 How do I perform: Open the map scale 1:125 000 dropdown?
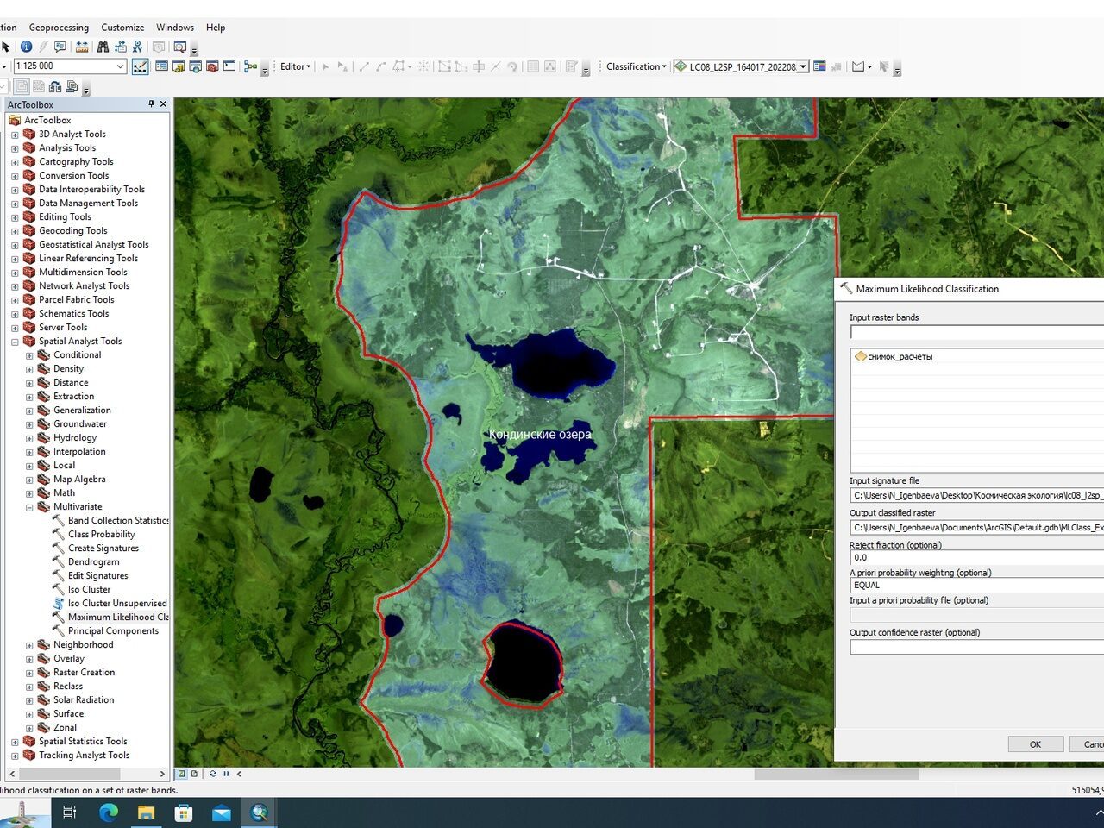tap(120, 66)
